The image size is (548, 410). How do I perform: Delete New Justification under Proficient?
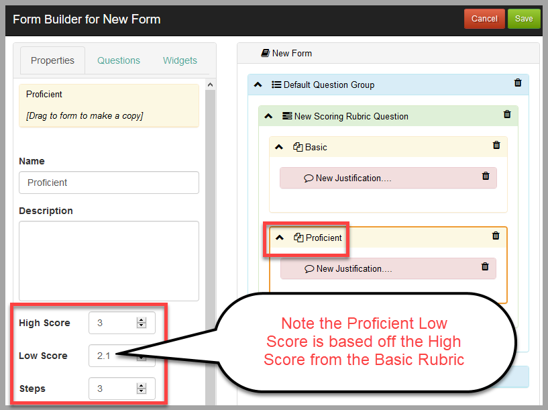coord(485,266)
